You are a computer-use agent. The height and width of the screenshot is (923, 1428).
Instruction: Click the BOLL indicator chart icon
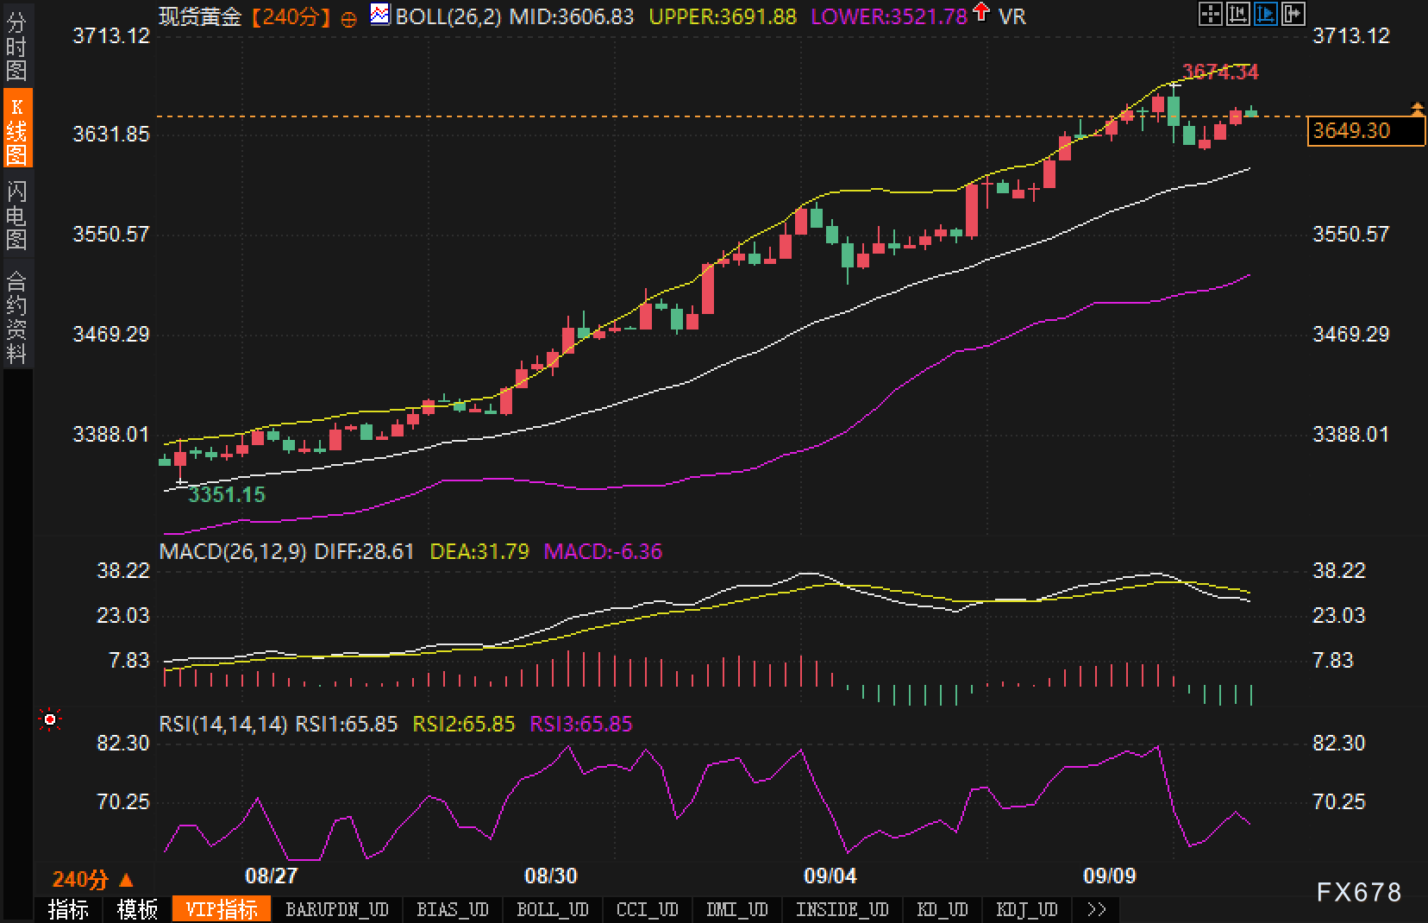[379, 15]
